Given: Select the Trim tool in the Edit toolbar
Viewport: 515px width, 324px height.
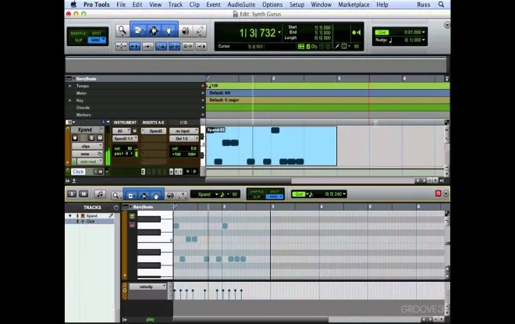Looking at the screenshot, I should (138, 30).
